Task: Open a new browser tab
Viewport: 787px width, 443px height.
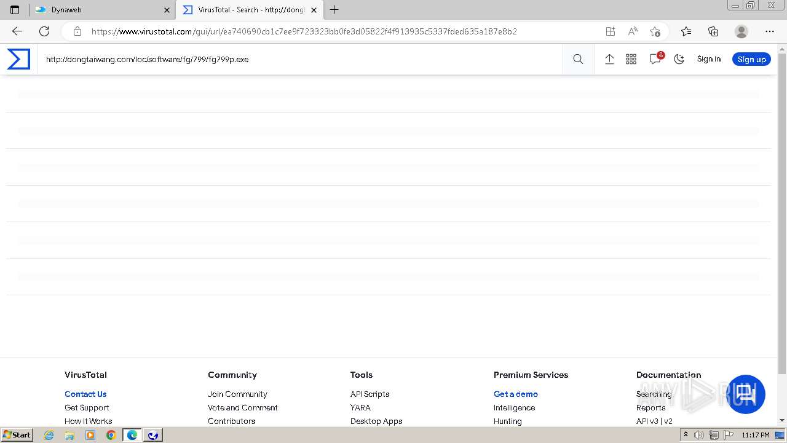Action: click(x=334, y=10)
